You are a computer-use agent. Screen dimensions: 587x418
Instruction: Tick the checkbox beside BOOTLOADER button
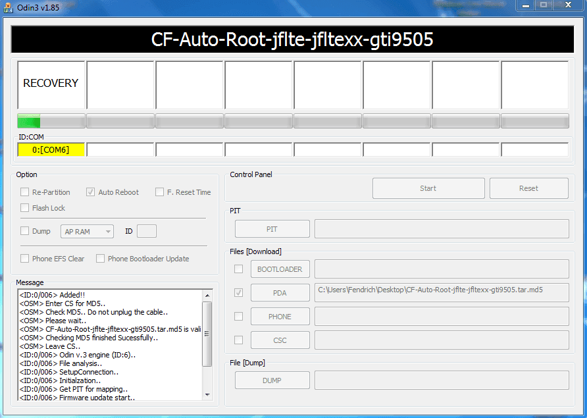coord(238,269)
